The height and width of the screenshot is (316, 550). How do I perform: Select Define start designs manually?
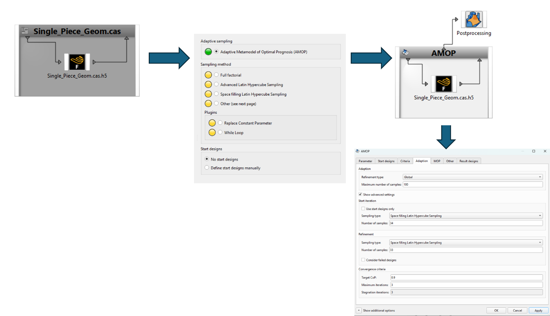click(x=207, y=168)
